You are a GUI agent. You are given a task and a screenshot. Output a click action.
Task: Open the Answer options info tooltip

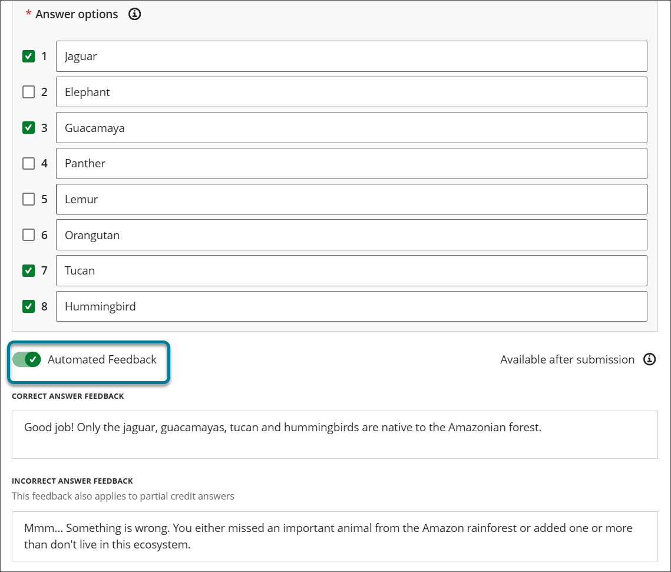[x=134, y=14]
